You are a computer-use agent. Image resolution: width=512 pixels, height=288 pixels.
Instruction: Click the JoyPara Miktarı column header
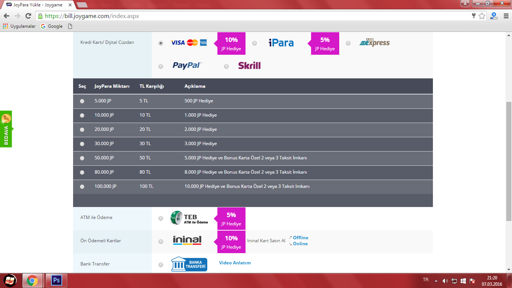(112, 86)
